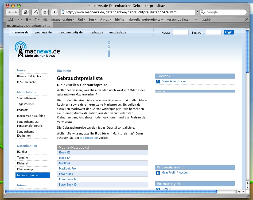Open macnews.de Laufblog sidebar entry
The image size is (253, 200).
pyautogui.click(x=31, y=116)
